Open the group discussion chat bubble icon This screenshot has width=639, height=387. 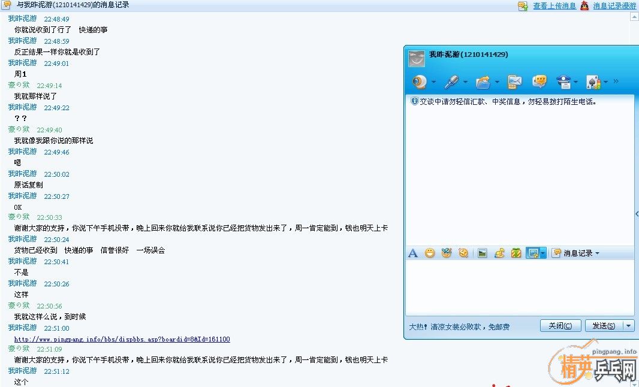click(x=539, y=82)
